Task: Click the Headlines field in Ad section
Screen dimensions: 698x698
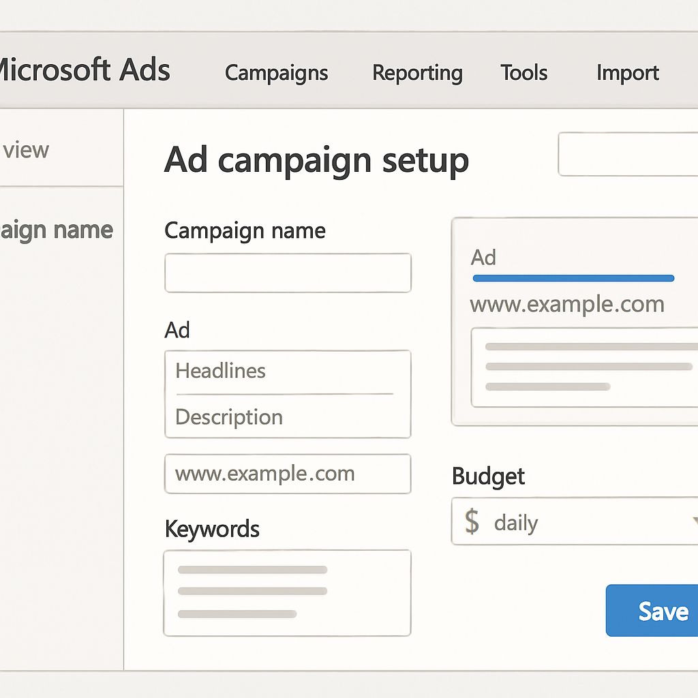Action: click(x=286, y=371)
